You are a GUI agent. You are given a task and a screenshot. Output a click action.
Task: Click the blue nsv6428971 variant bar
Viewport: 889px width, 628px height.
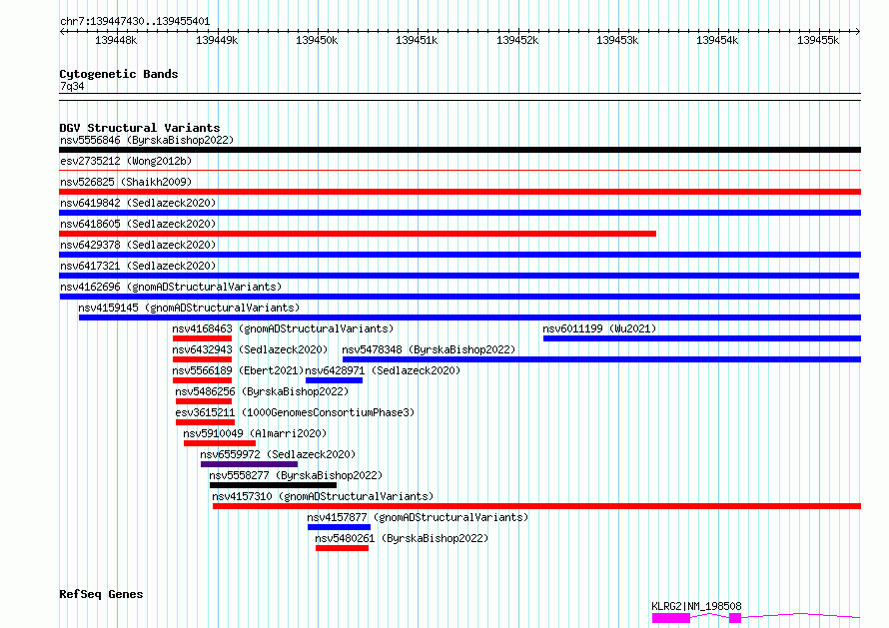pyautogui.click(x=334, y=380)
